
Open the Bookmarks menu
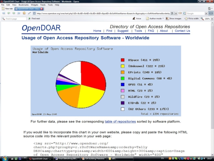pos(24,5)
